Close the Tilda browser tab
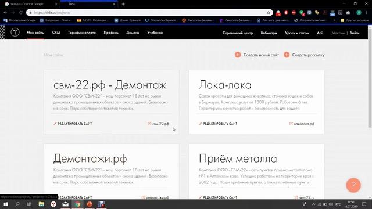Viewport: 372px width, 209px height. [114, 4]
